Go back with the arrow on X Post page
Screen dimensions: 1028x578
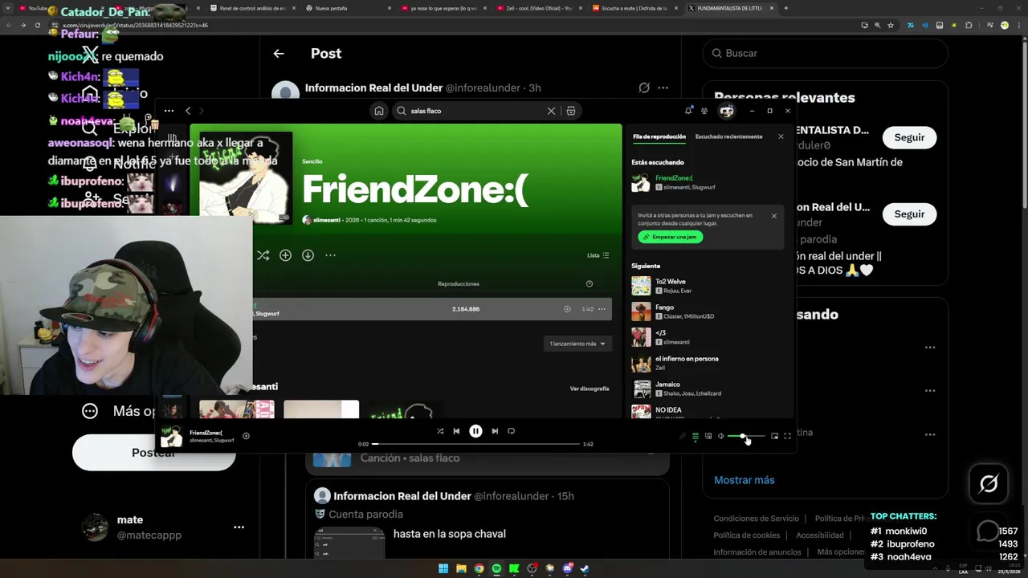pos(279,54)
